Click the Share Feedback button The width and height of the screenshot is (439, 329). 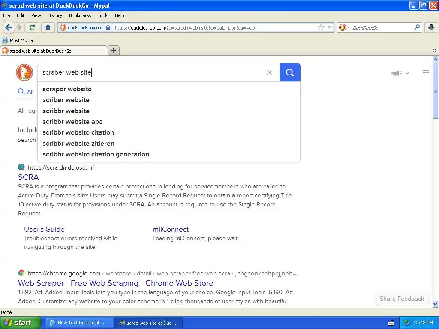[402, 299]
